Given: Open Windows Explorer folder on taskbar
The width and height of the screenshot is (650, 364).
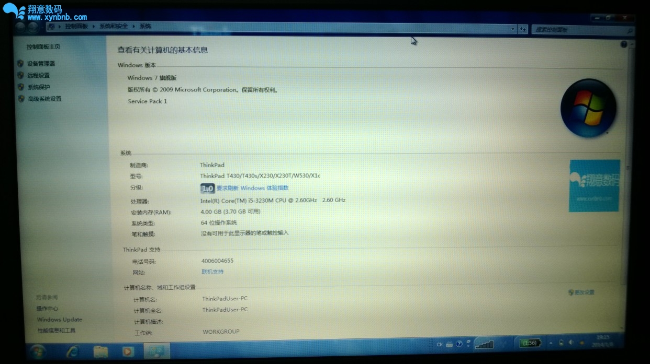Looking at the screenshot, I should click(x=100, y=351).
